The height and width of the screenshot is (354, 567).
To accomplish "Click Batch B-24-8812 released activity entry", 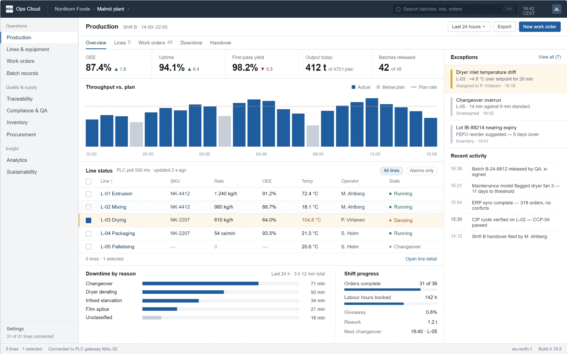I will click(505, 172).
